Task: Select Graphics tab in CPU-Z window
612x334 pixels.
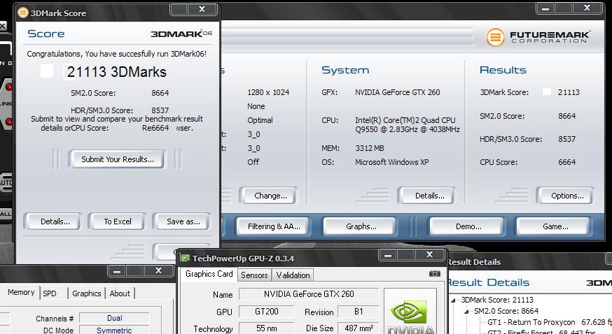Action: click(x=87, y=293)
